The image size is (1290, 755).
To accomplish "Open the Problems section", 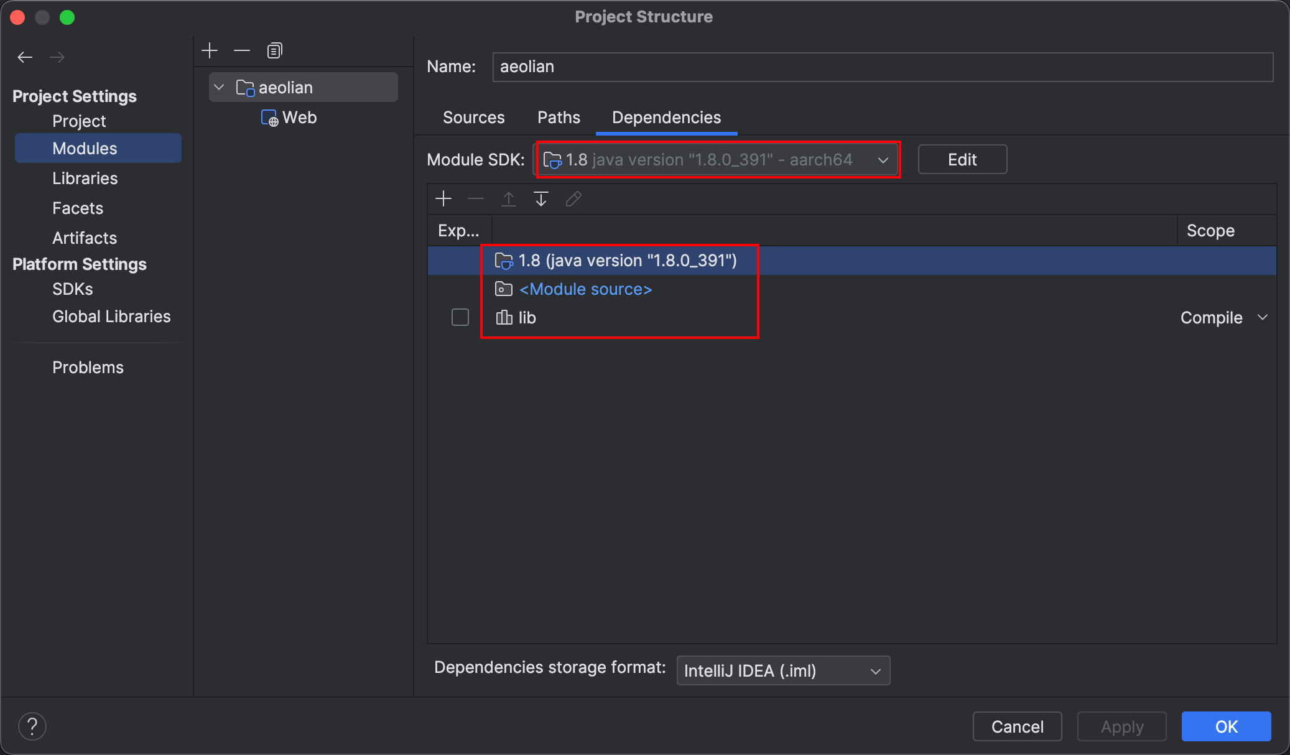I will pyautogui.click(x=88, y=368).
